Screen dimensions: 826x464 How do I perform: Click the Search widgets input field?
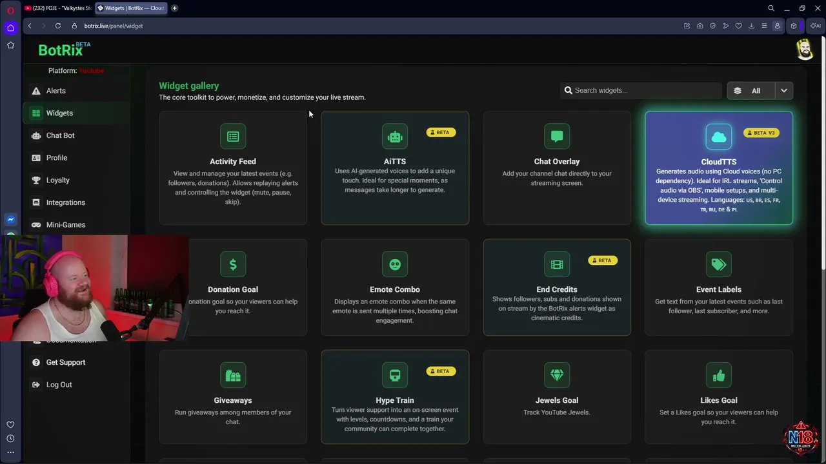coord(641,90)
